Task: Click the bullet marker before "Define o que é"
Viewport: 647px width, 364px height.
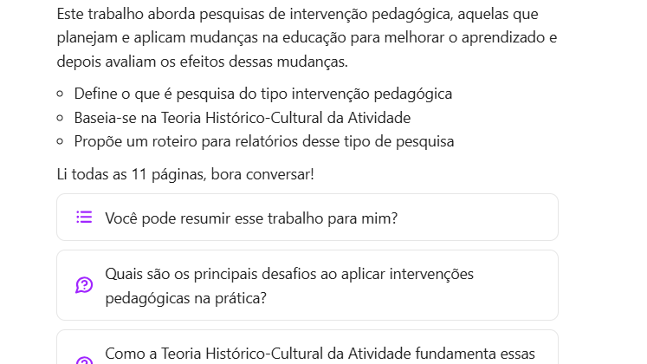Action: click(60, 94)
